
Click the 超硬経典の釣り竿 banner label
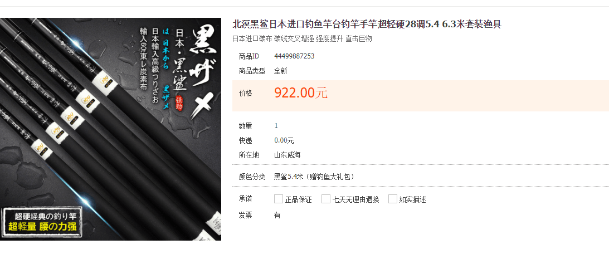tap(43, 222)
